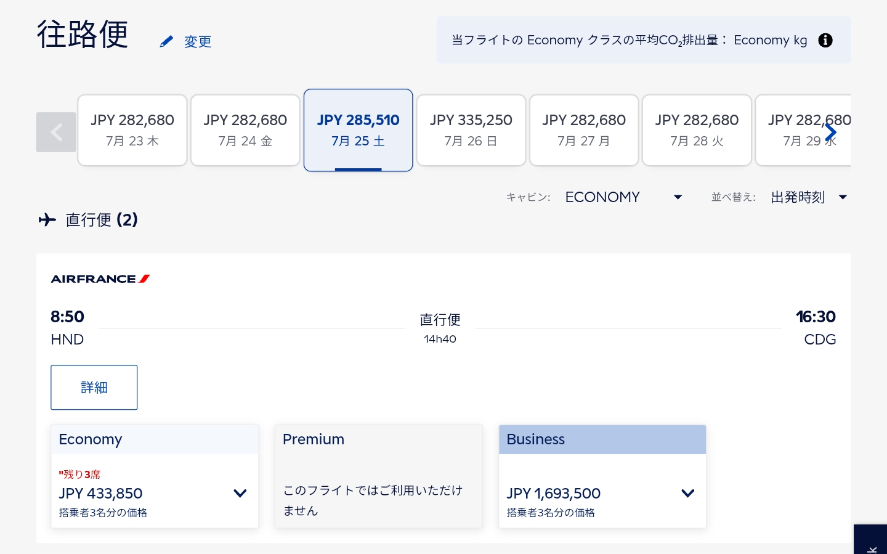
Task: Expand Business fare JPY 1,693,500 chevron
Action: [688, 493]
